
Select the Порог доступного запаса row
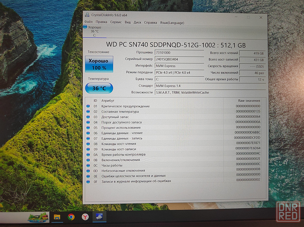[x=174, y=122]
